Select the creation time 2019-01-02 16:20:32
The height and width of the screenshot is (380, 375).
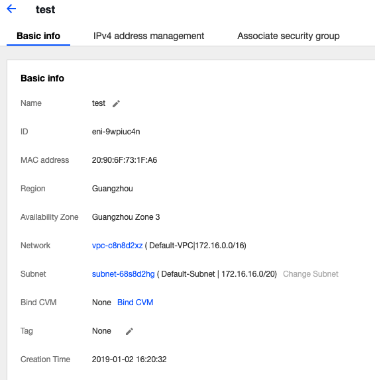pos(129,359)
